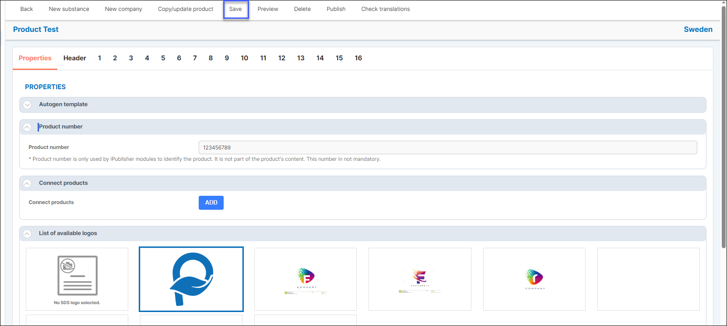Image resolution: width=727 pixels, height=326 pixels.
Task: Click the Product number input field
Action: (448, 148)
